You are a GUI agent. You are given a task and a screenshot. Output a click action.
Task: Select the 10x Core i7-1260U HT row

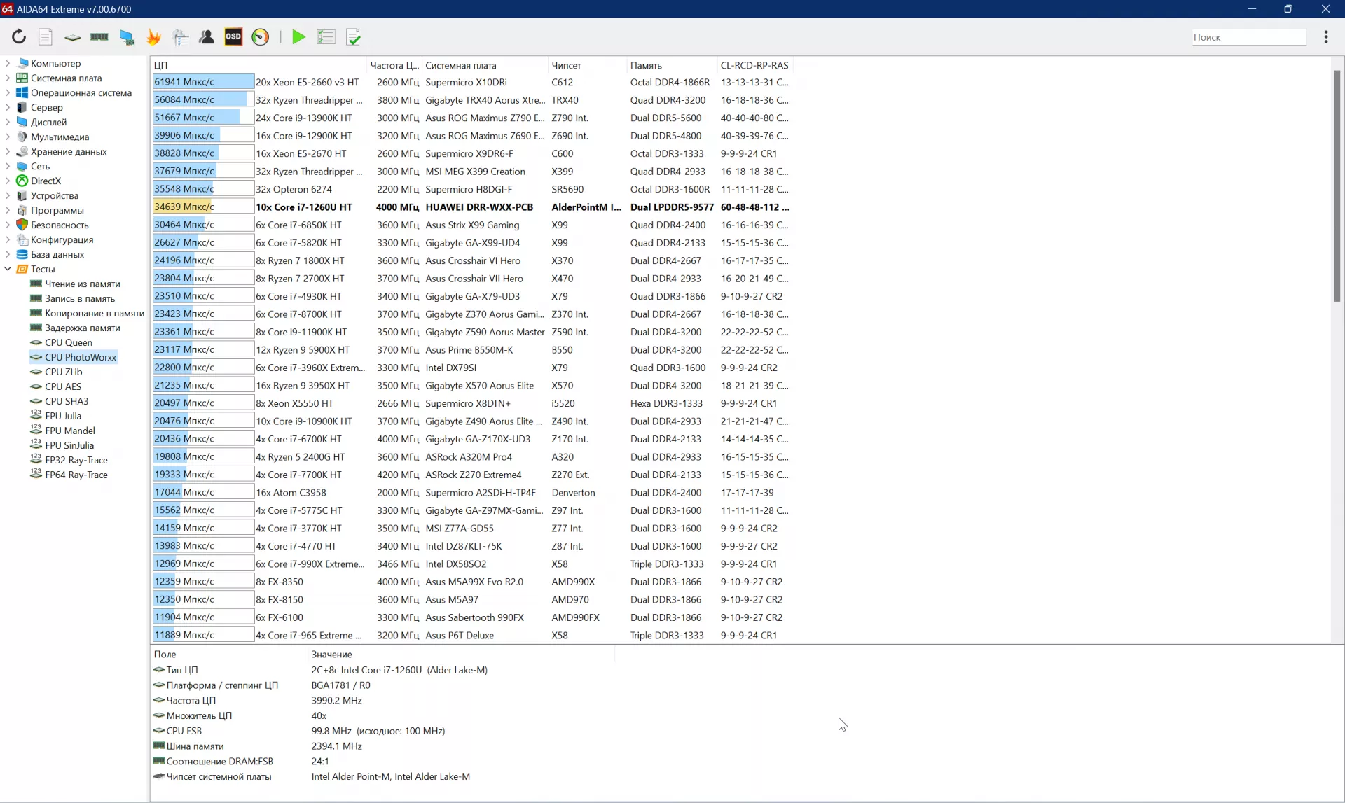[x=472, y=207]
